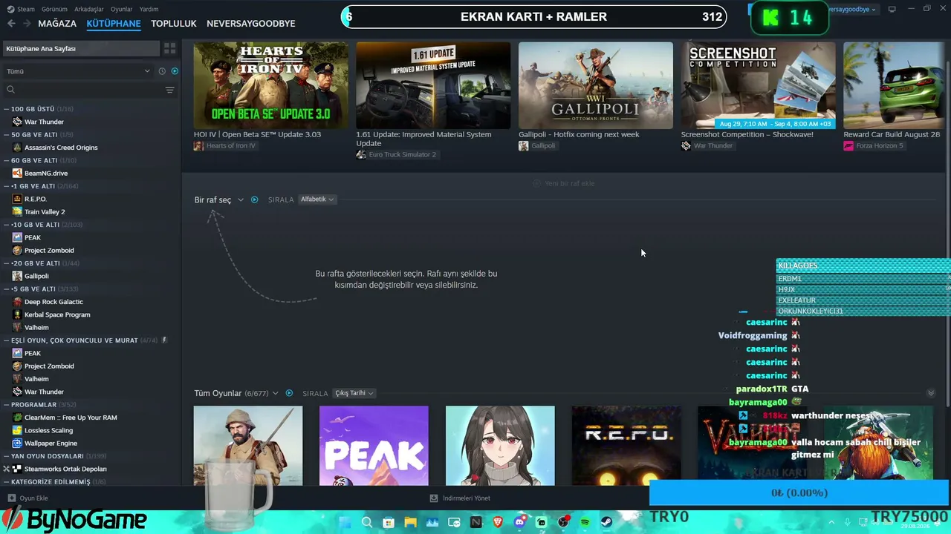Toggle the ready-to-play filter in sidebar
951x534 pixels.
175,71
